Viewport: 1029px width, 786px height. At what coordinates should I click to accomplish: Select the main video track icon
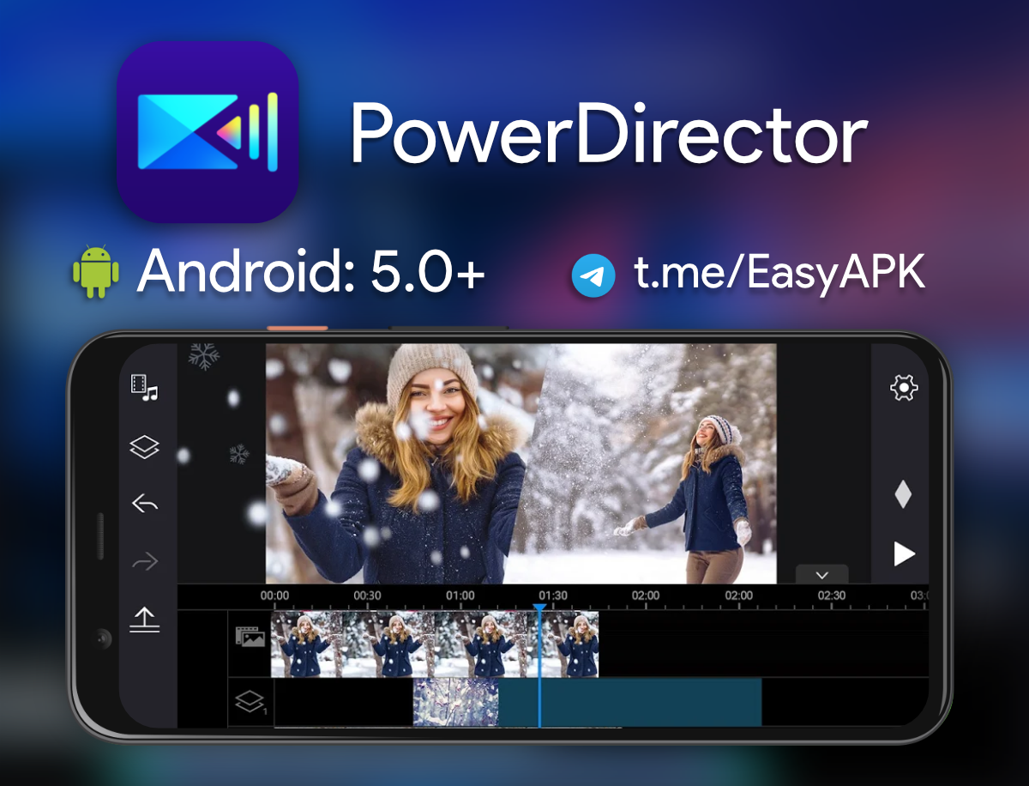[250, 637]
